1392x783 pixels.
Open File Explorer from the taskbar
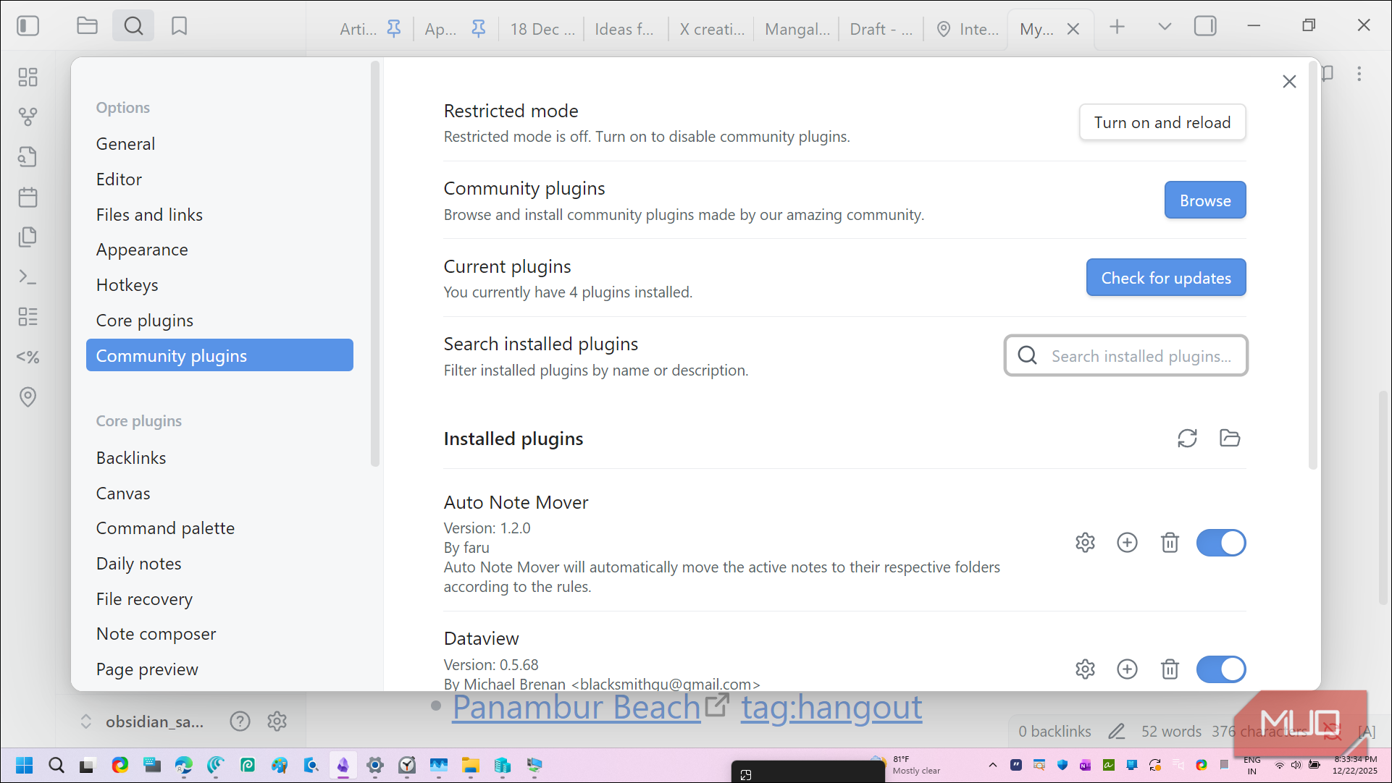(x=470, y=765)
